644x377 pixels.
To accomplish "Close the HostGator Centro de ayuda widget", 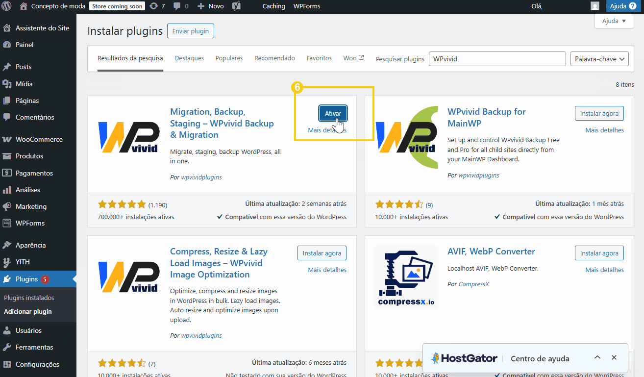I will point(614,357).
